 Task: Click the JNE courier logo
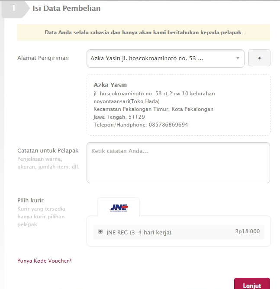click(x=119, y=208)
